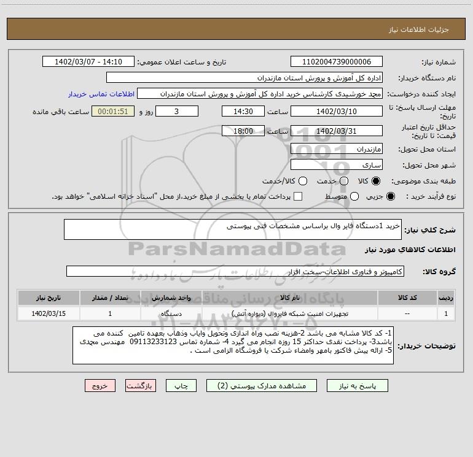473x457 pixels.
Task: Click the ردیف column header
Action: point(446,298)
